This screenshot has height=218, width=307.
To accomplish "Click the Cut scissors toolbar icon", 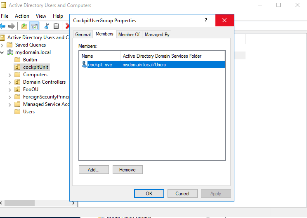I will [47, 26].
